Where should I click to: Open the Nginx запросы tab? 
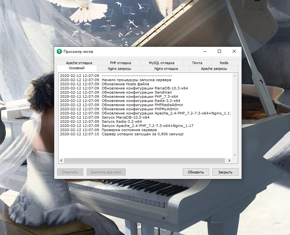(119, 69)
